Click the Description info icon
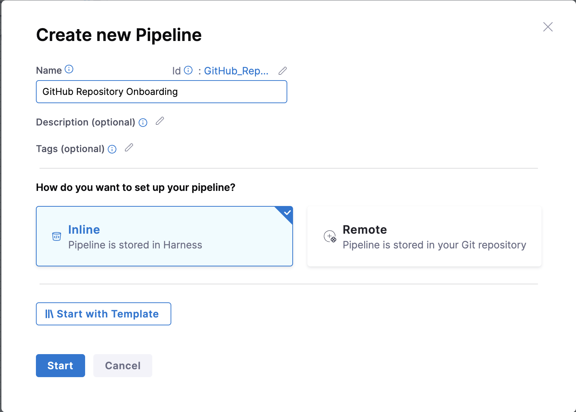This screenshot has height=412, width=576. (143, 123)
